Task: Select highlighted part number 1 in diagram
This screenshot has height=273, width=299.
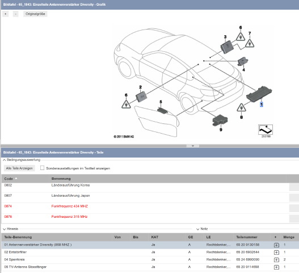Action: pyautogui.click(x=262, y=105)
